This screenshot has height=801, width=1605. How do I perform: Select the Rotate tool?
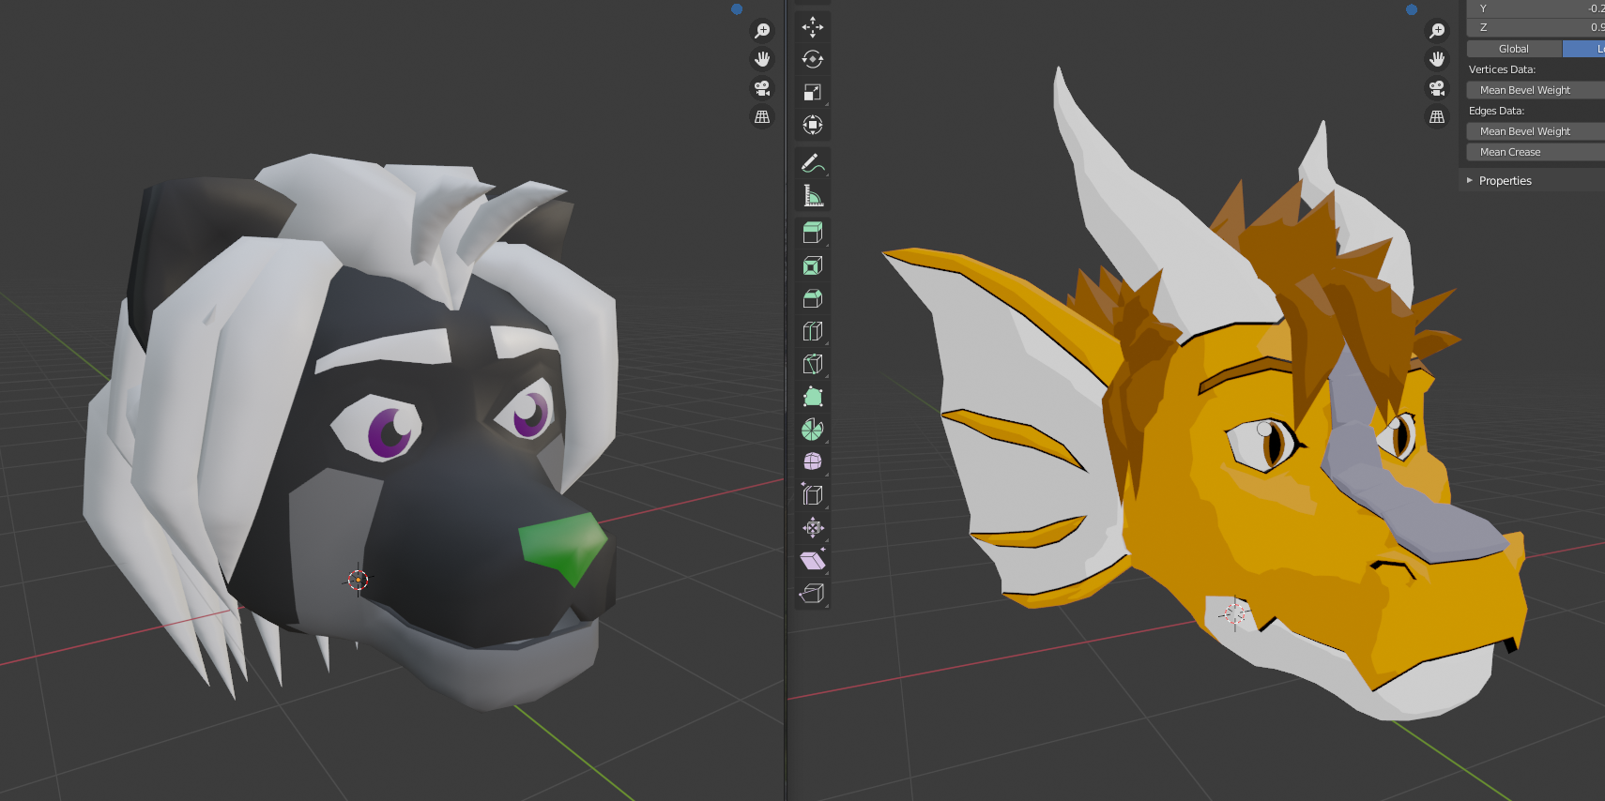(x=813, y=60)
